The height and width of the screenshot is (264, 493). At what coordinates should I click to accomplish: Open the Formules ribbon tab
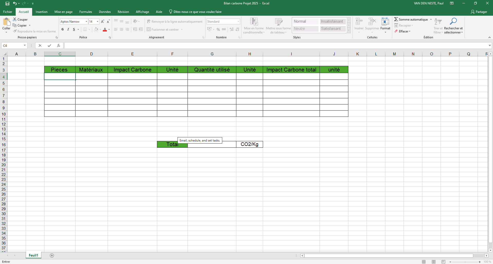[86, 12]
